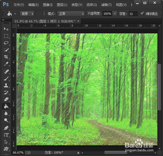The image size is (163, 156).
Task: Click the 效率: 100%* status text
Action: [x=54, y=153]
